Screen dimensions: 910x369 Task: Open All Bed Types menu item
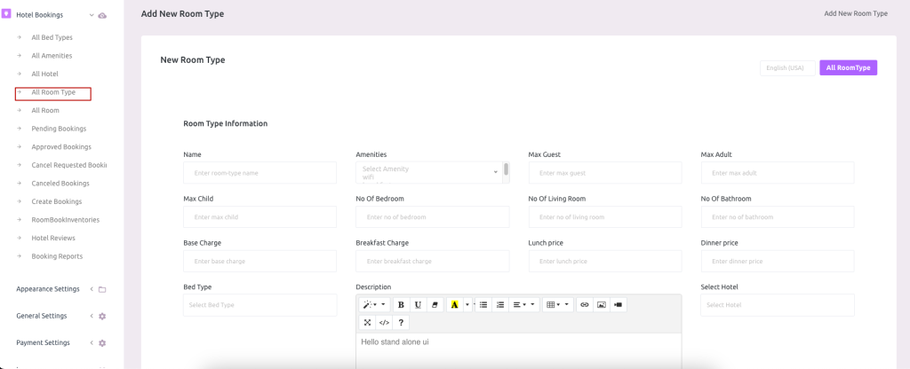coord(52,37)
